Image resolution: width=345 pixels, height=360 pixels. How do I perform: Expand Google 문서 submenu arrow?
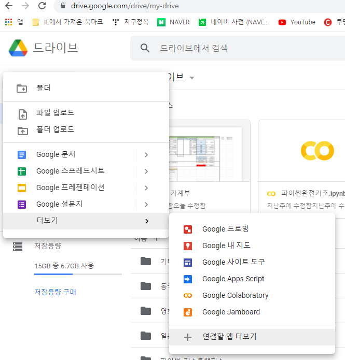coord(146,155)
